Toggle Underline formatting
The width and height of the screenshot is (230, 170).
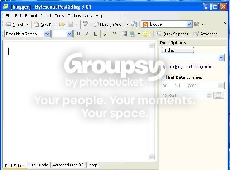click(x=95, y=34)
